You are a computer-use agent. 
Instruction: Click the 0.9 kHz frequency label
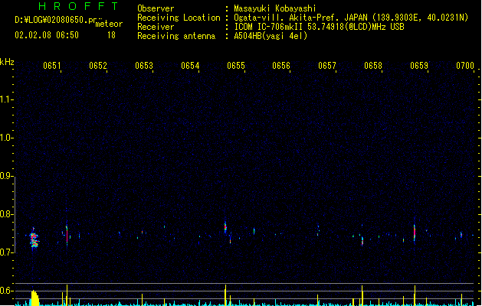(x=6, y=176)
